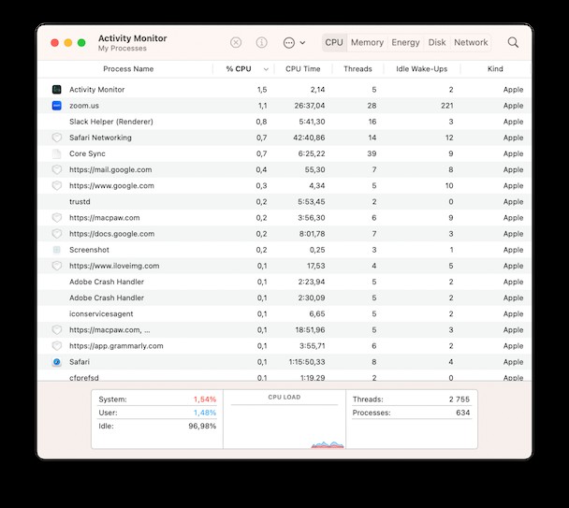569x508 pixels.
Task: Switch to the Memory tab
Action: pos(367,42)
